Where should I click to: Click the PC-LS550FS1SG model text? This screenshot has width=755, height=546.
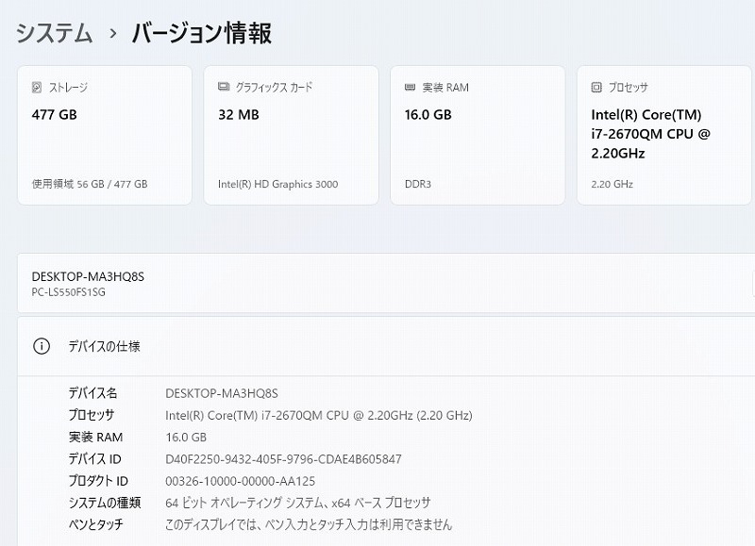(x=68, y=292)
